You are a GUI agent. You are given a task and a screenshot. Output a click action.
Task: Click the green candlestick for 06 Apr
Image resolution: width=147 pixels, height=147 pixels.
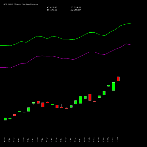tap(5, 119)
